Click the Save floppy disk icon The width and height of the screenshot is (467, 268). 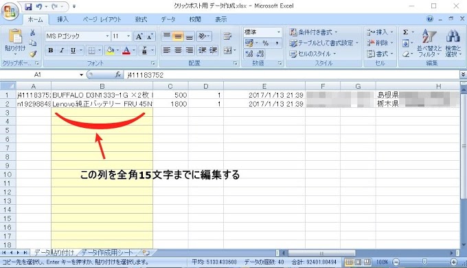coord(28,6)
